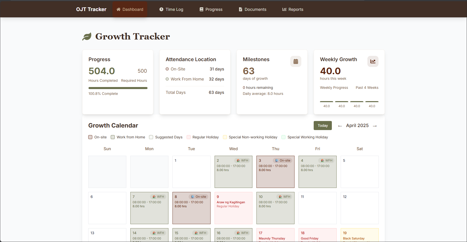Click the OJT Tracker brand link
This screenshot has width=467, height=242.
pos(91,9)
